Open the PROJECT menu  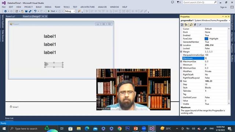29,7
